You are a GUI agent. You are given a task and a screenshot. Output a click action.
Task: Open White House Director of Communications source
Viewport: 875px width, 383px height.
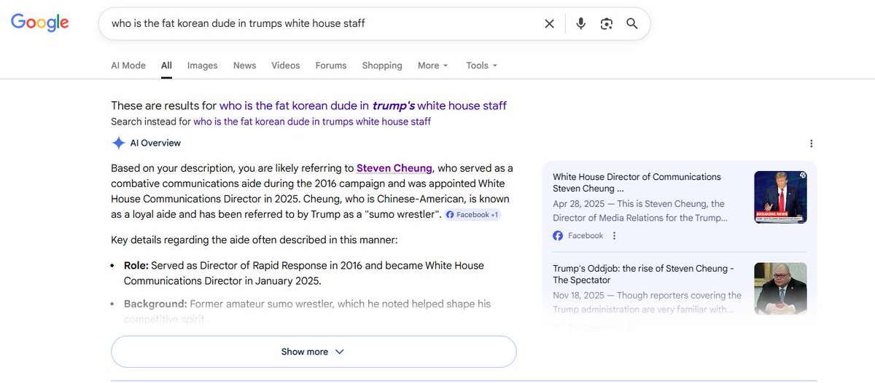(x=637, y=183)
